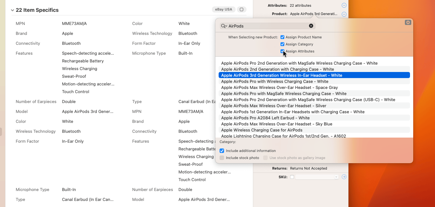
Task: Select AirPods 1st Generation In-Ear Headsets row
Action: click(314, 112)
